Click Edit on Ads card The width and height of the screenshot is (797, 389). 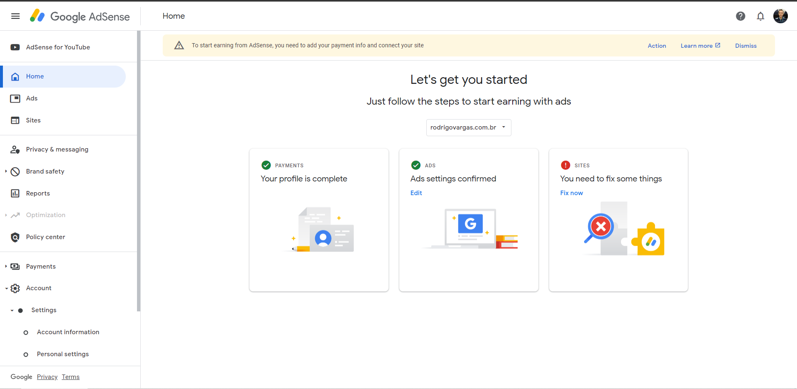click(x=416, y=193)
